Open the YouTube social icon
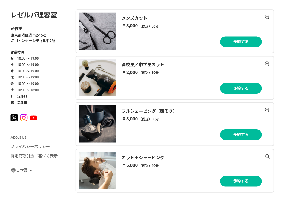Screen dimensions: 284x202 (33, 118)
